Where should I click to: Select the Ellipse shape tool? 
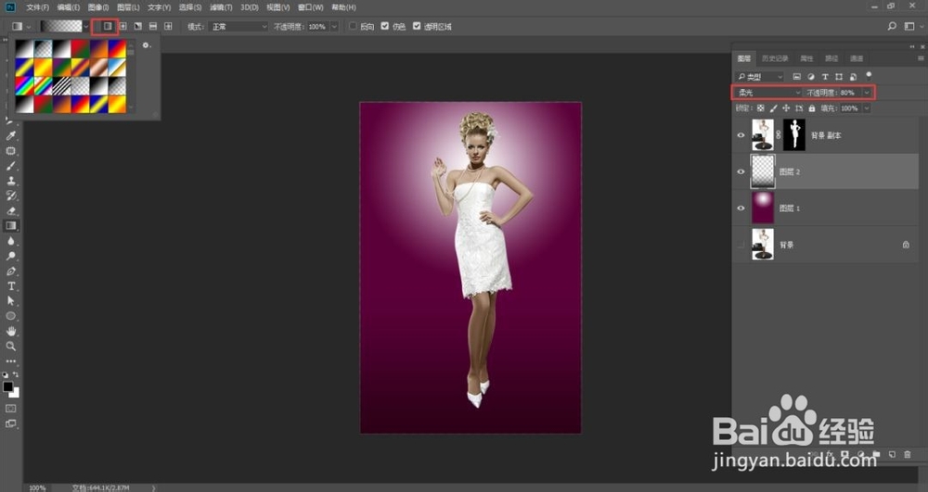[10, 316]
